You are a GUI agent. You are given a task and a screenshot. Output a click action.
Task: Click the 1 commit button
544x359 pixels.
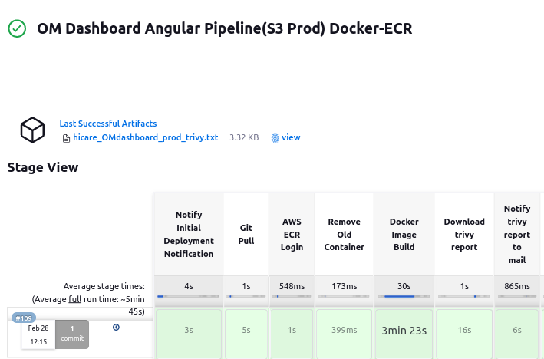(x=72, y=334)
